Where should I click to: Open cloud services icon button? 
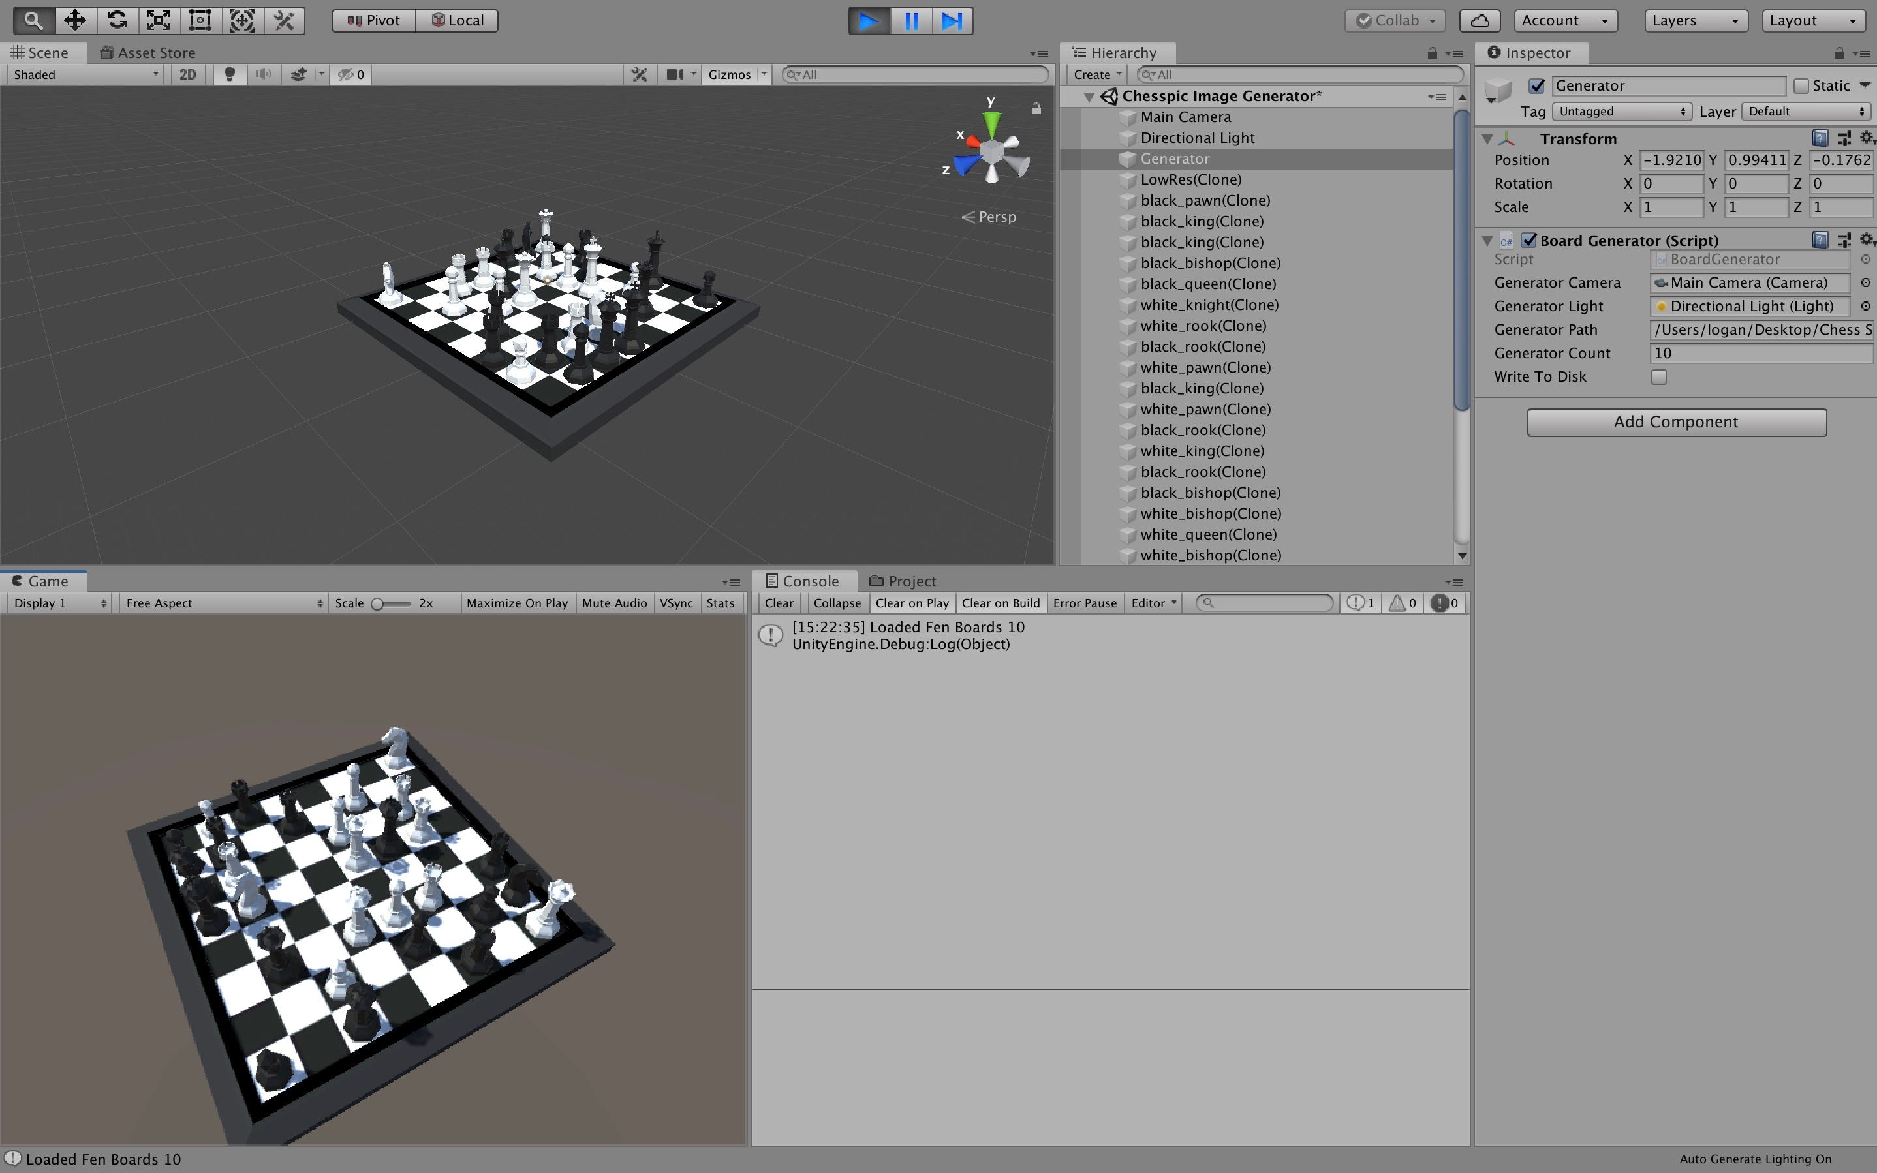click(1479, 21)
